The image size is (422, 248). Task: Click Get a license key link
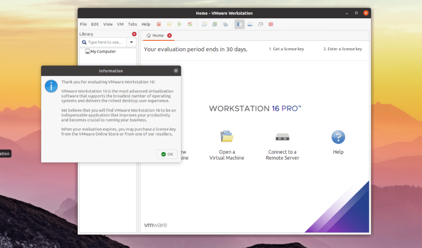[x=287, y=49]
